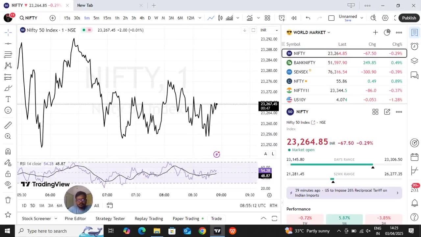Choose the candlestick chart style
Image resolution: width=421 pixels, height=237 pixels.
point(220,18)
